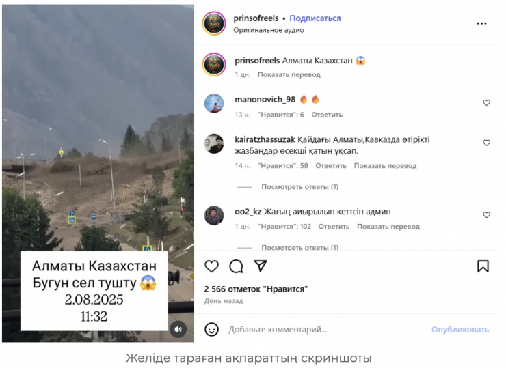Open comments via speech bubble icon

(236, 266)
